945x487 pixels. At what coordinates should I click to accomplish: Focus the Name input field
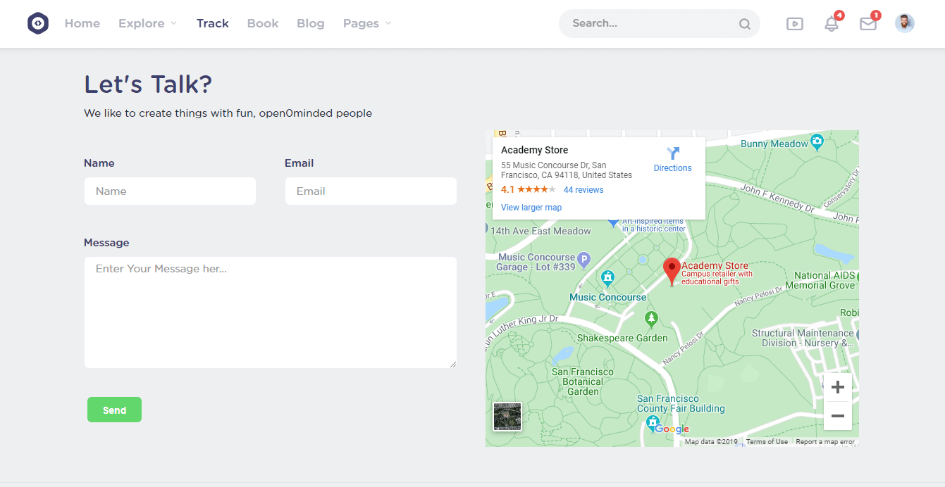pos(170,191)
